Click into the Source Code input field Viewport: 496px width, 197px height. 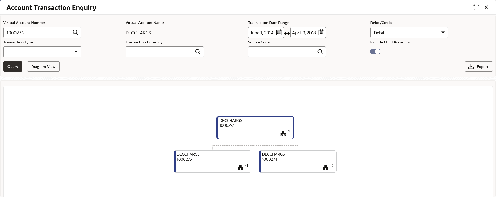[282, 52]
